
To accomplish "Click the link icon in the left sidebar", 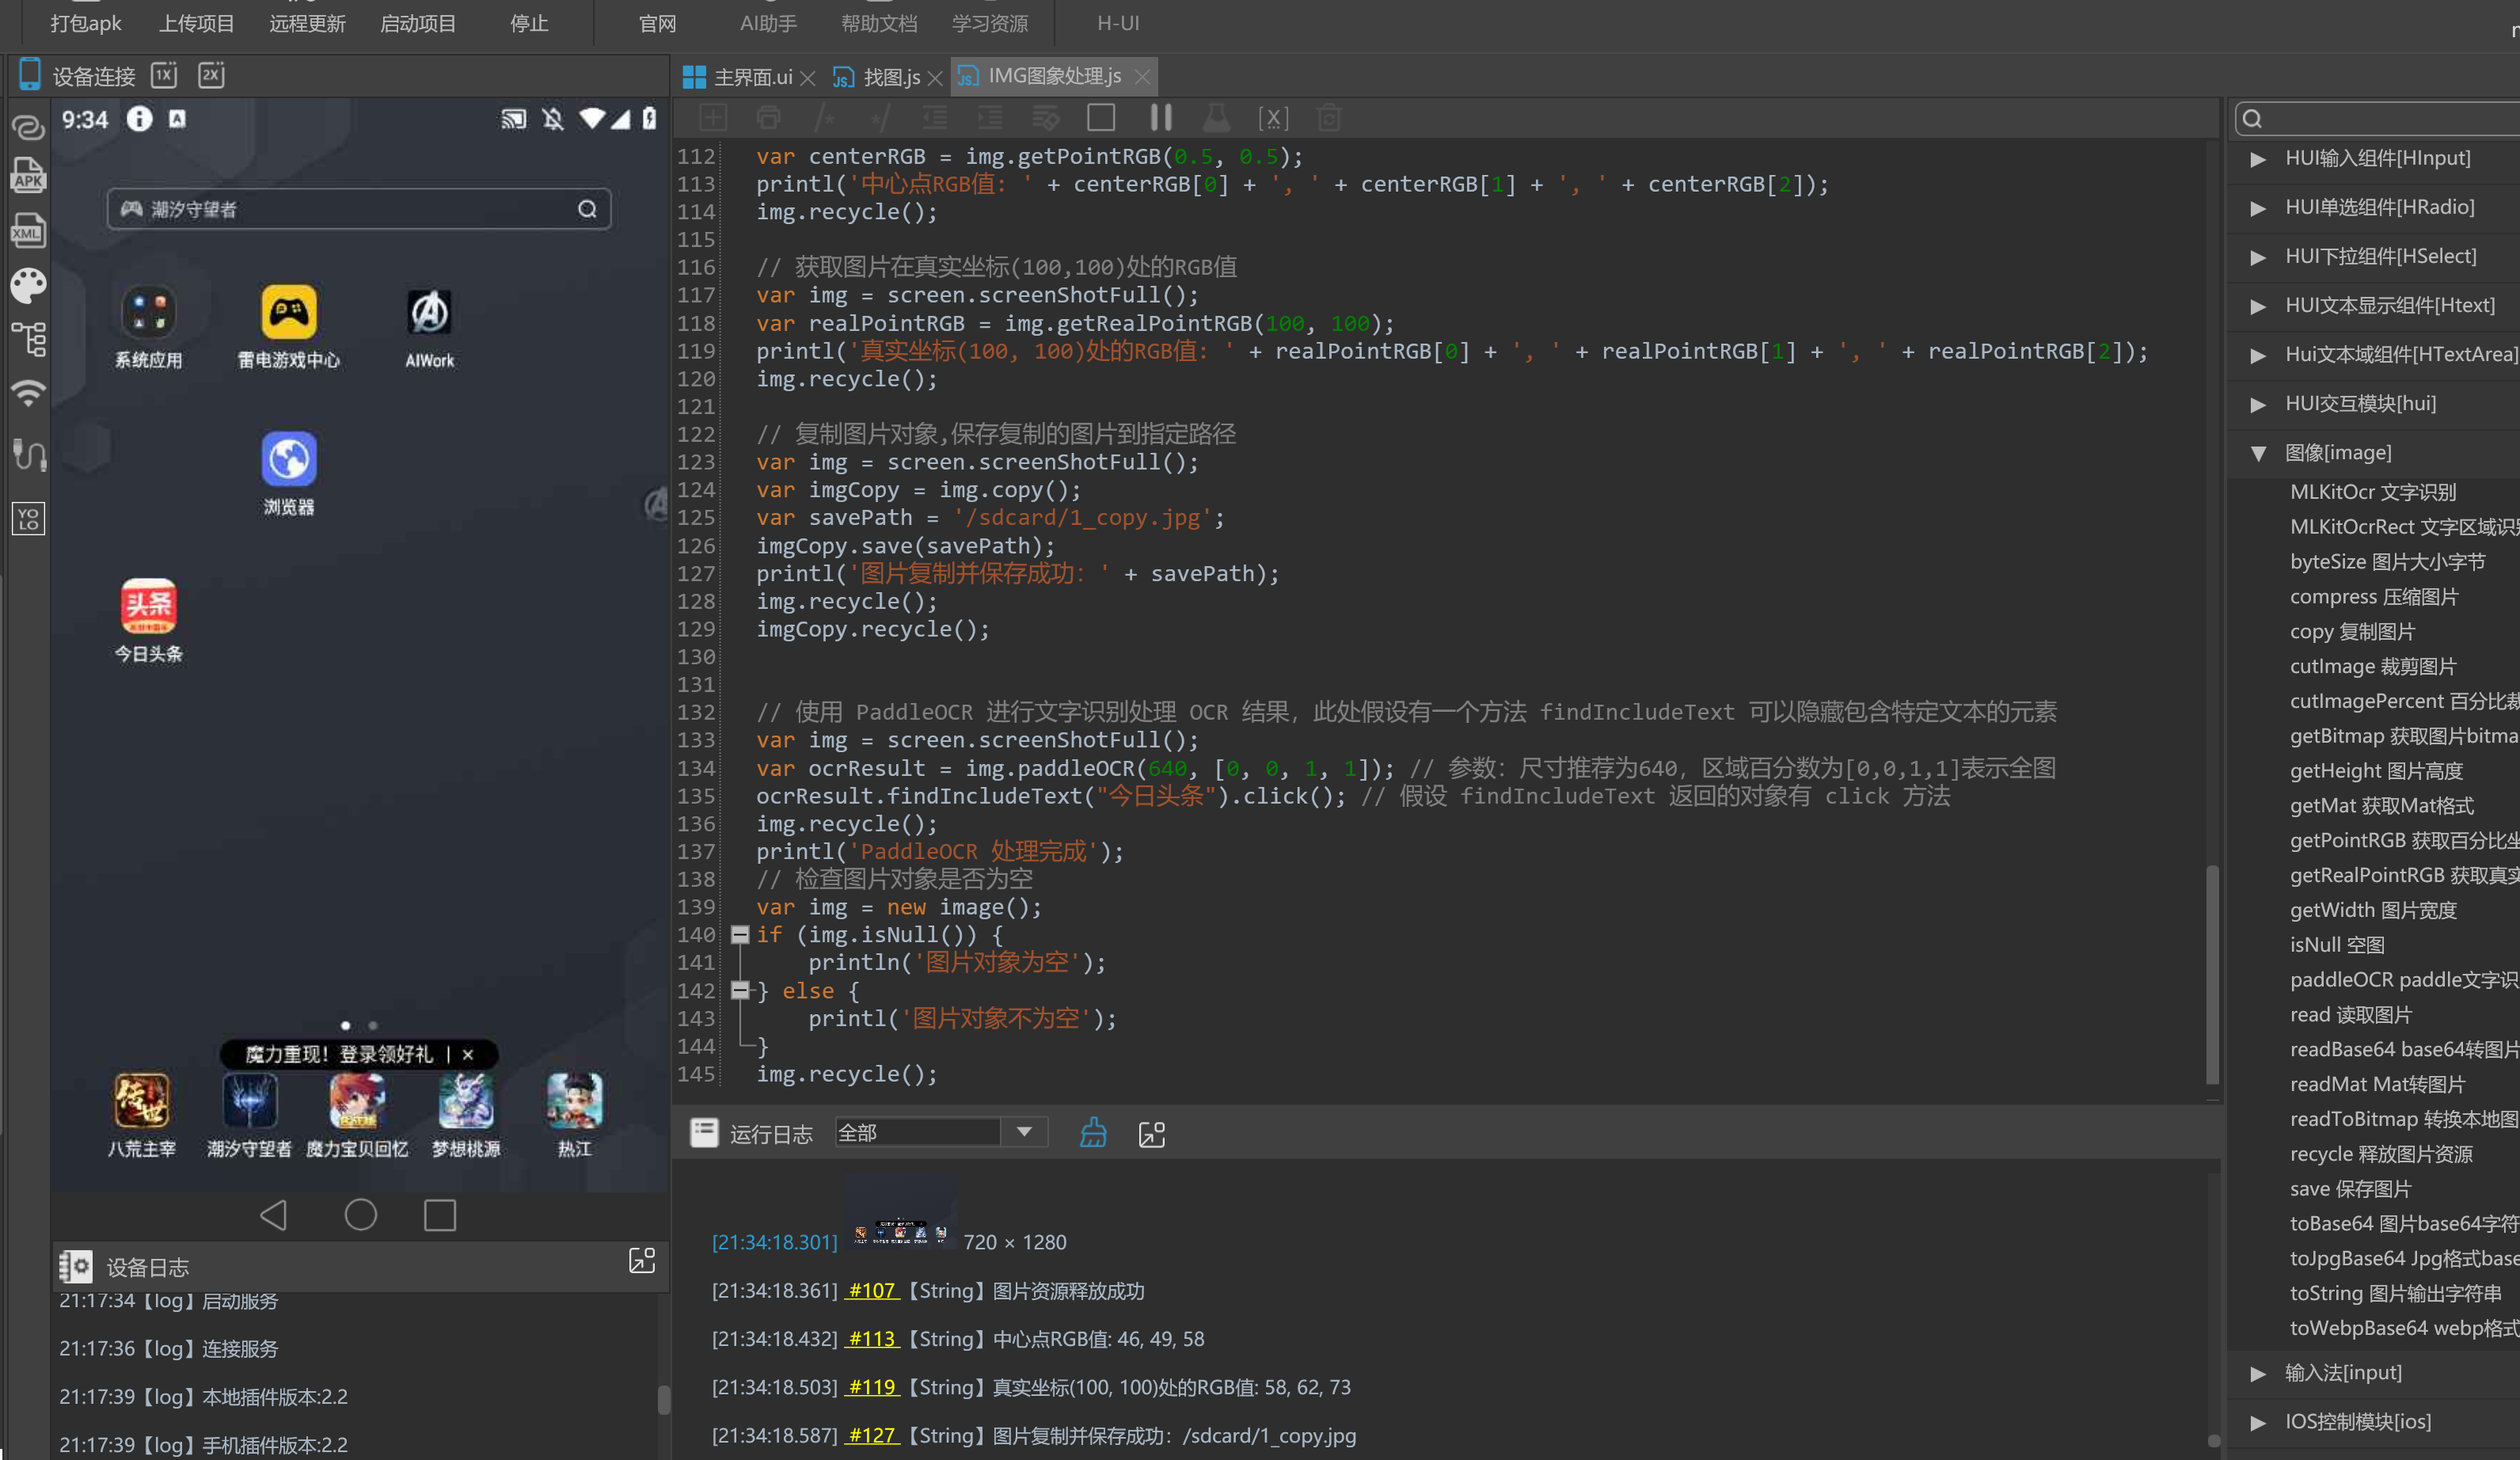I will point(28,127).
